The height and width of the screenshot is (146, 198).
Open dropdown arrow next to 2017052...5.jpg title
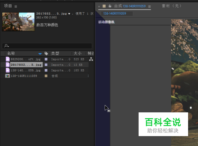tap(69, 14)
